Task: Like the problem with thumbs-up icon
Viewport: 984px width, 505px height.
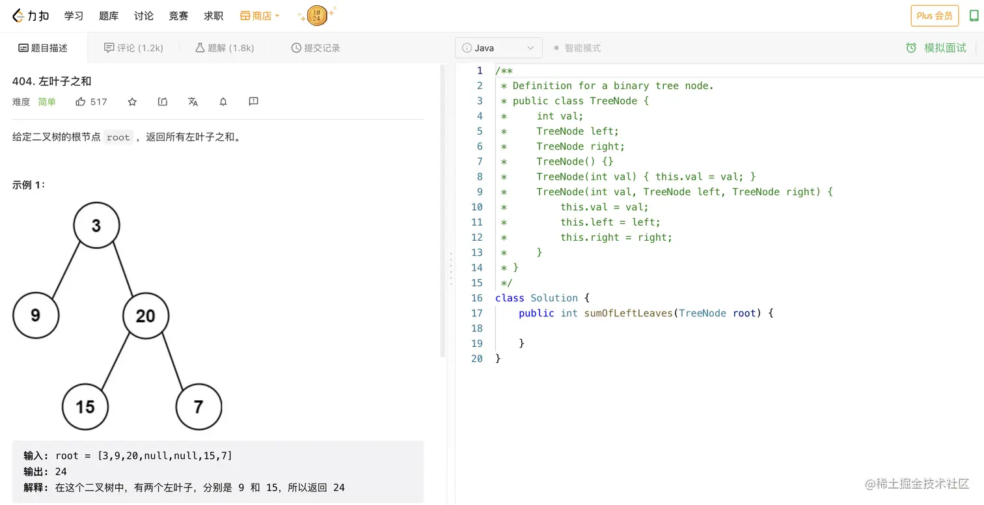Action: pyautogui.click(x=81, y=102)
